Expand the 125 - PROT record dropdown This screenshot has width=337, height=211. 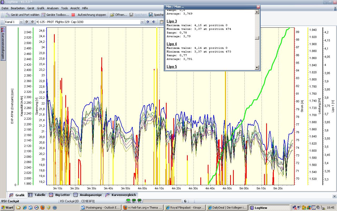pyautogui.click(x=142, y=22)
